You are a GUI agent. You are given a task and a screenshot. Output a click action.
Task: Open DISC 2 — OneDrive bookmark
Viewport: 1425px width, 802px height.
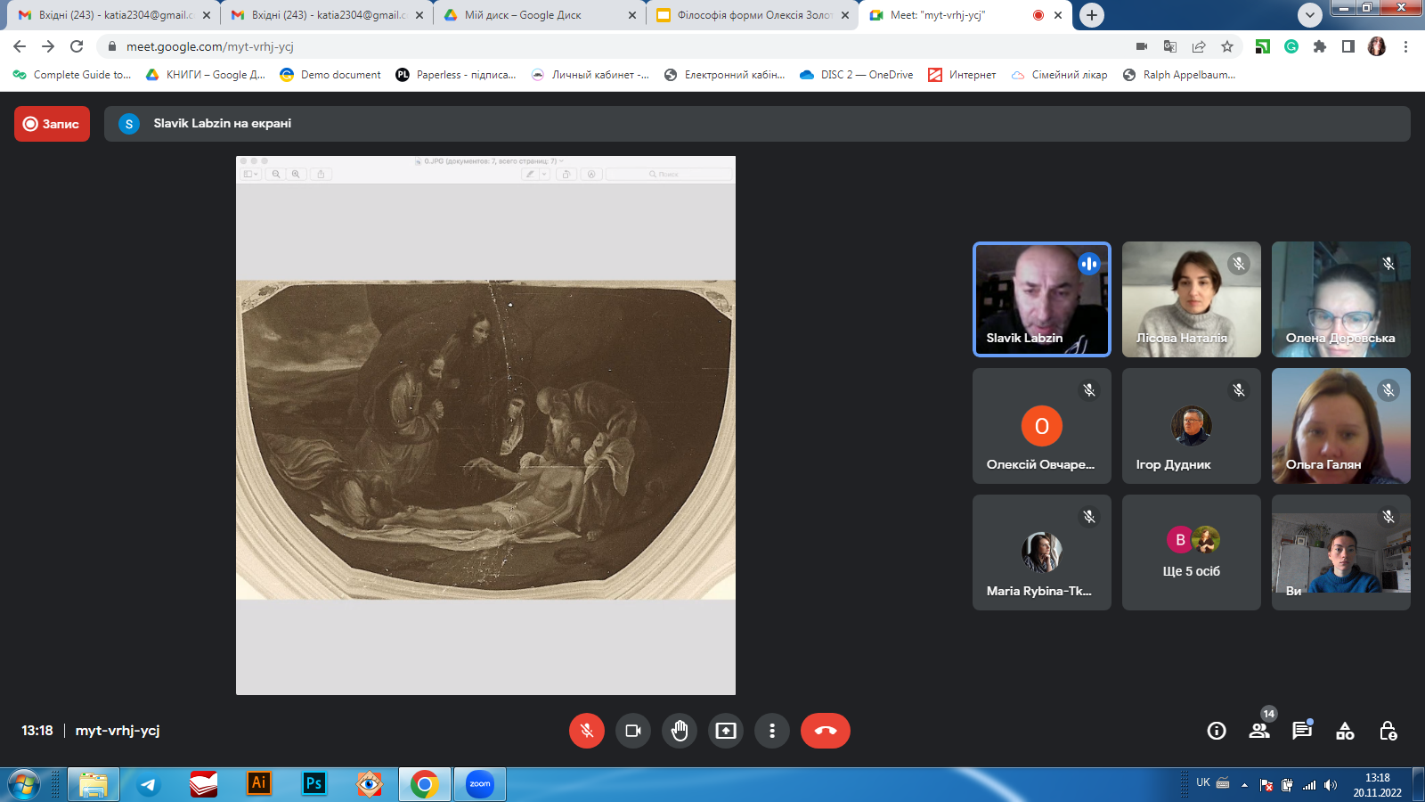(857, 75)
